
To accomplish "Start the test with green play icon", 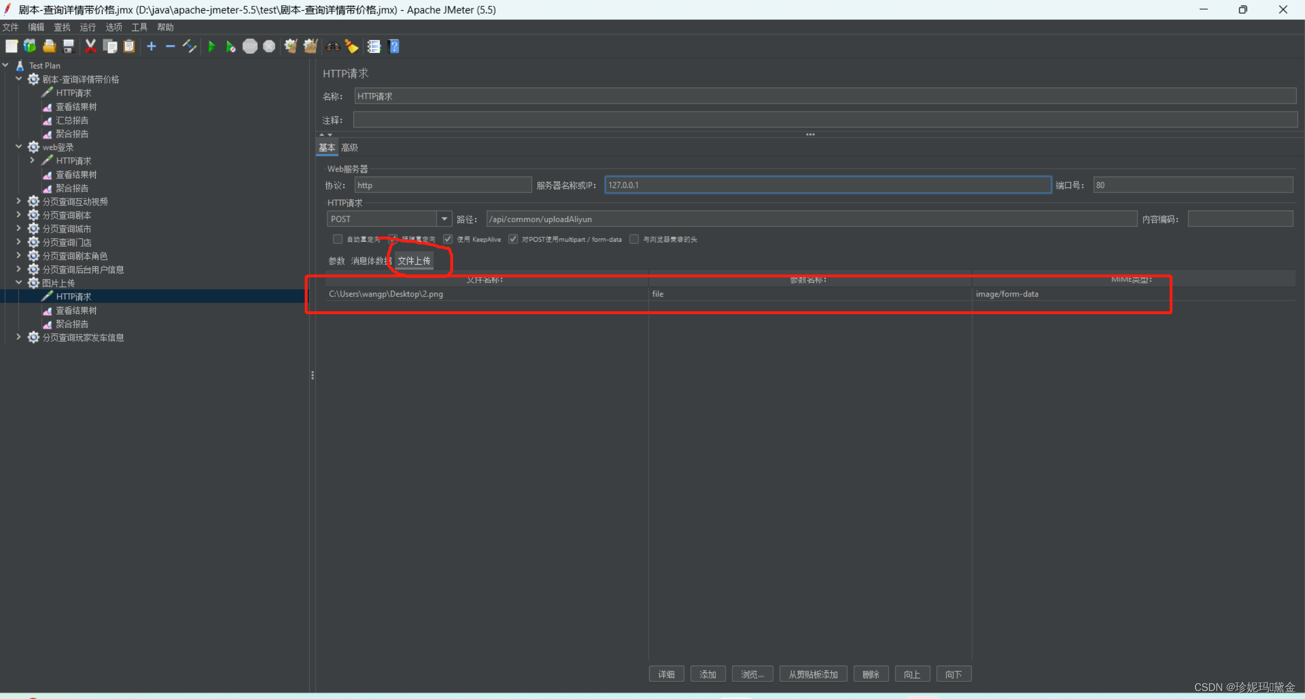I will click(212, 46).
